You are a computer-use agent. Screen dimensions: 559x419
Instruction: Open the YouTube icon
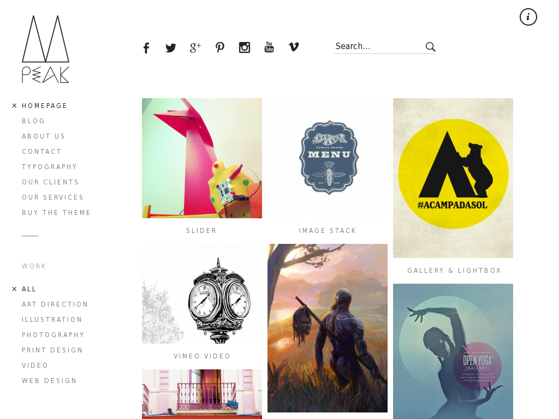[x=269, y=47]
